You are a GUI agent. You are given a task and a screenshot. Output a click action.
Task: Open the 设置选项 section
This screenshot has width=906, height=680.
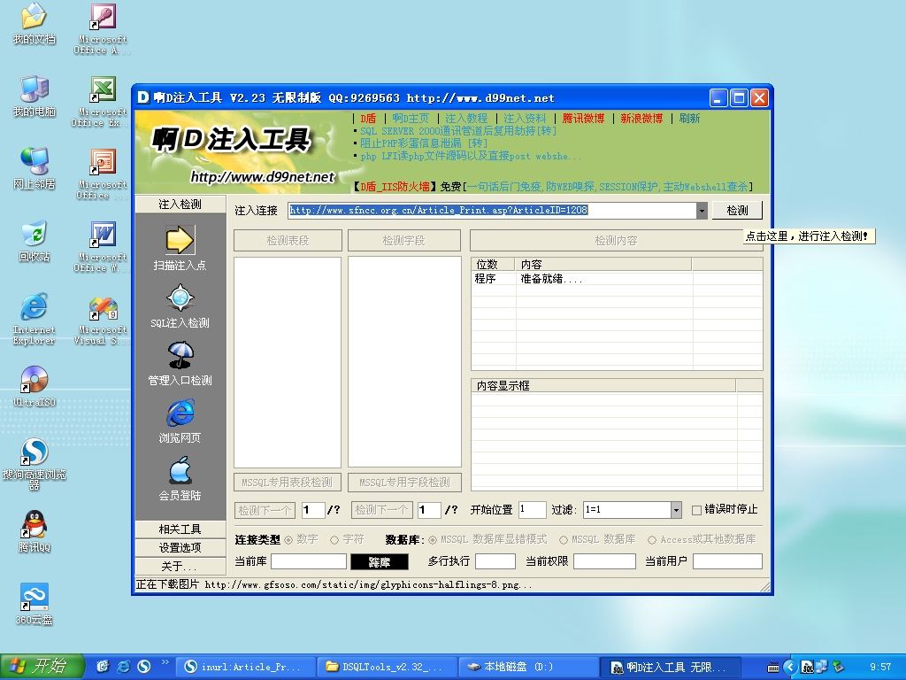click(180, 547)
